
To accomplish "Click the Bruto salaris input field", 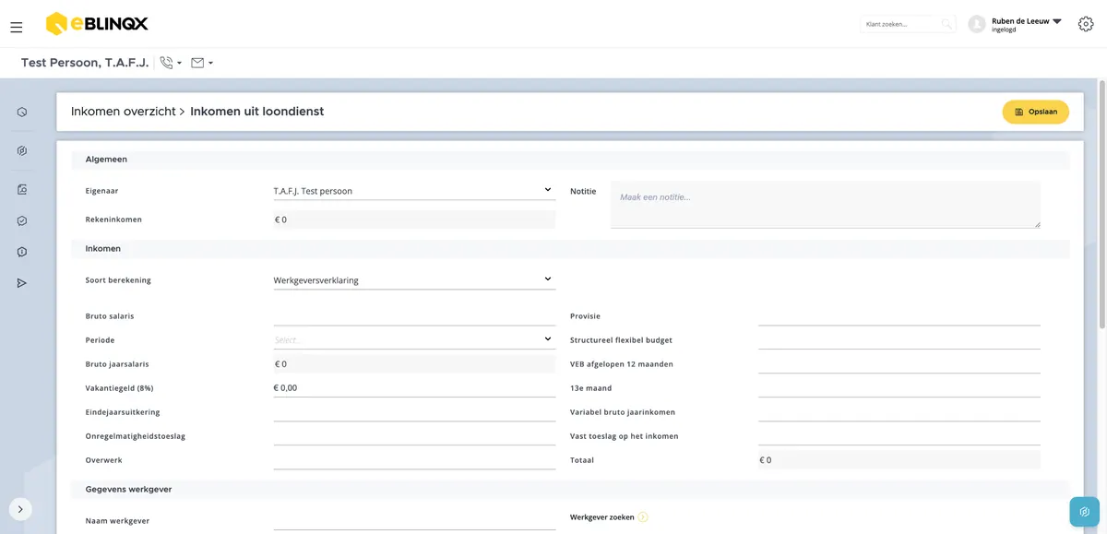I will click(x=414, y=315).
